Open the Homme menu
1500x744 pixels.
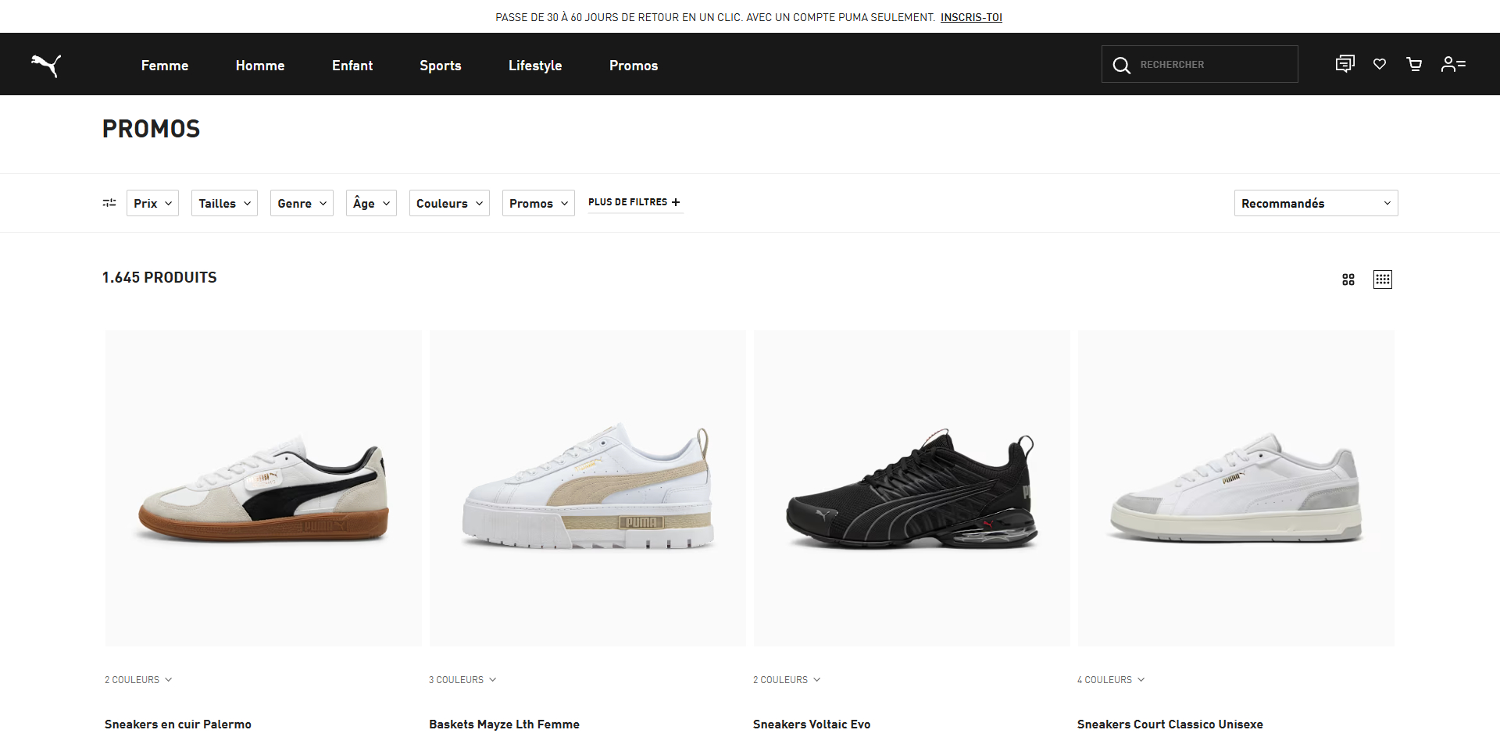[x=260, y=66]
